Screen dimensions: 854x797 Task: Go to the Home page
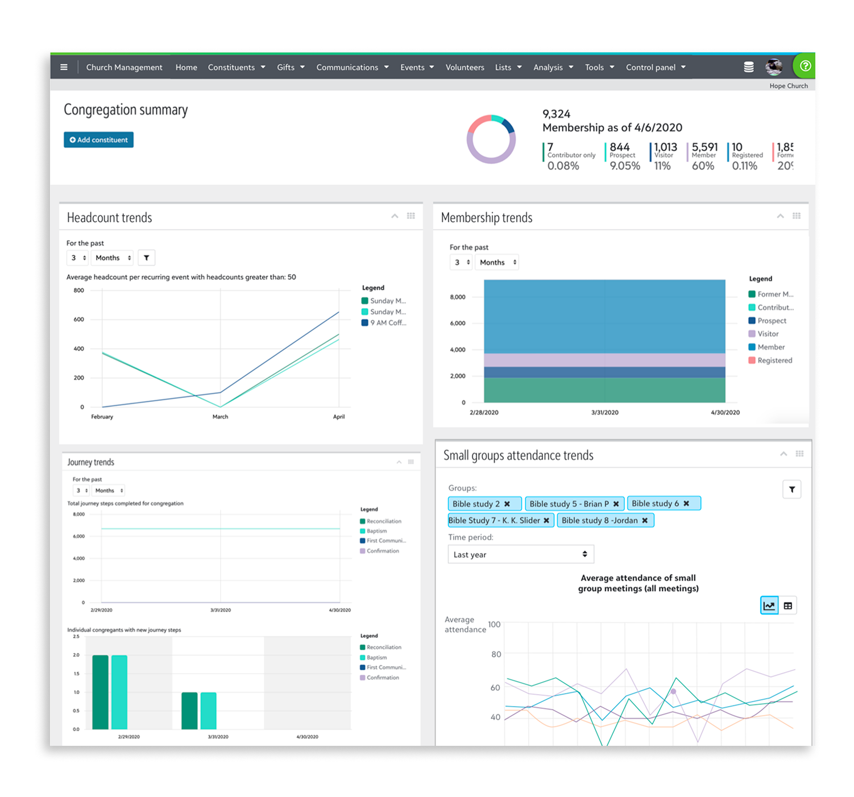186,67
